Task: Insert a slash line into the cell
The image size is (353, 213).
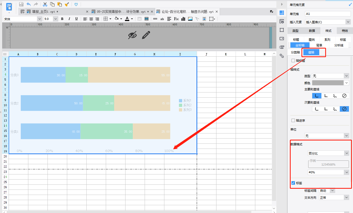Action: (x=197, y=19)
